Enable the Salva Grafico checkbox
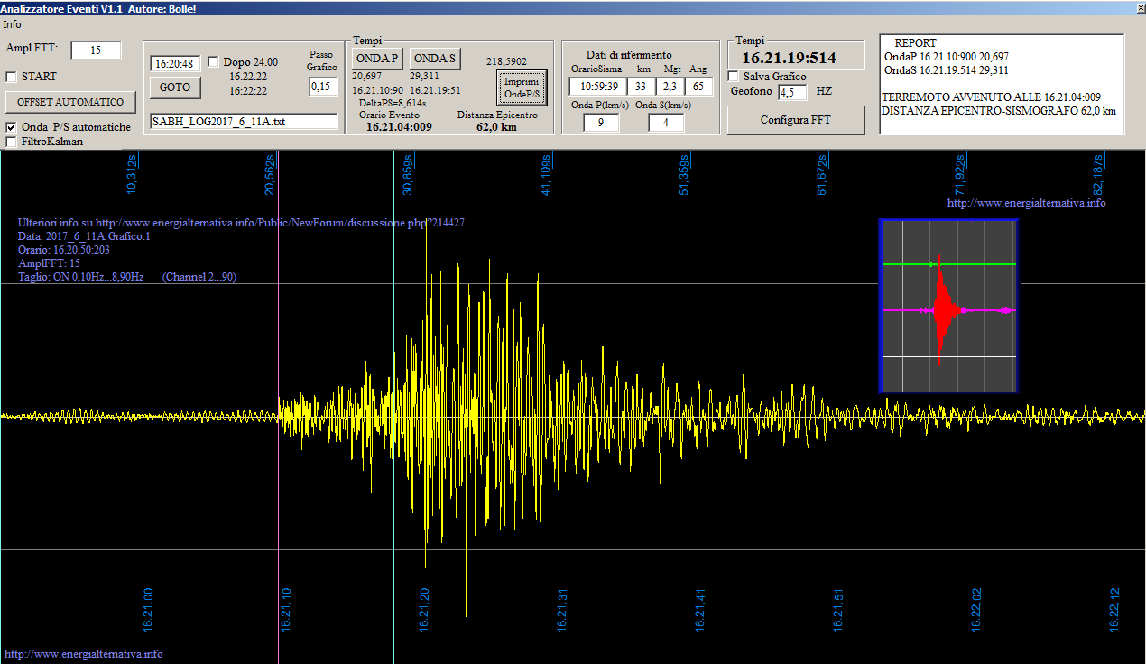The width and height of the screenshot is (1146, 664). pyautogui.click(x=734, y=77)
